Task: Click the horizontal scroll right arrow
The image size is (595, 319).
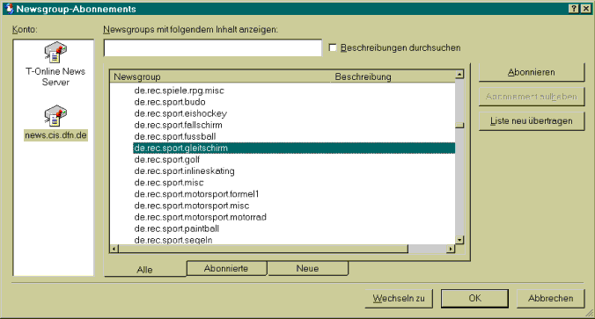Action: click(451, 249)
